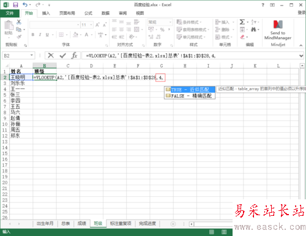
Task: Click the Percent Style icon
Action: 162,29
